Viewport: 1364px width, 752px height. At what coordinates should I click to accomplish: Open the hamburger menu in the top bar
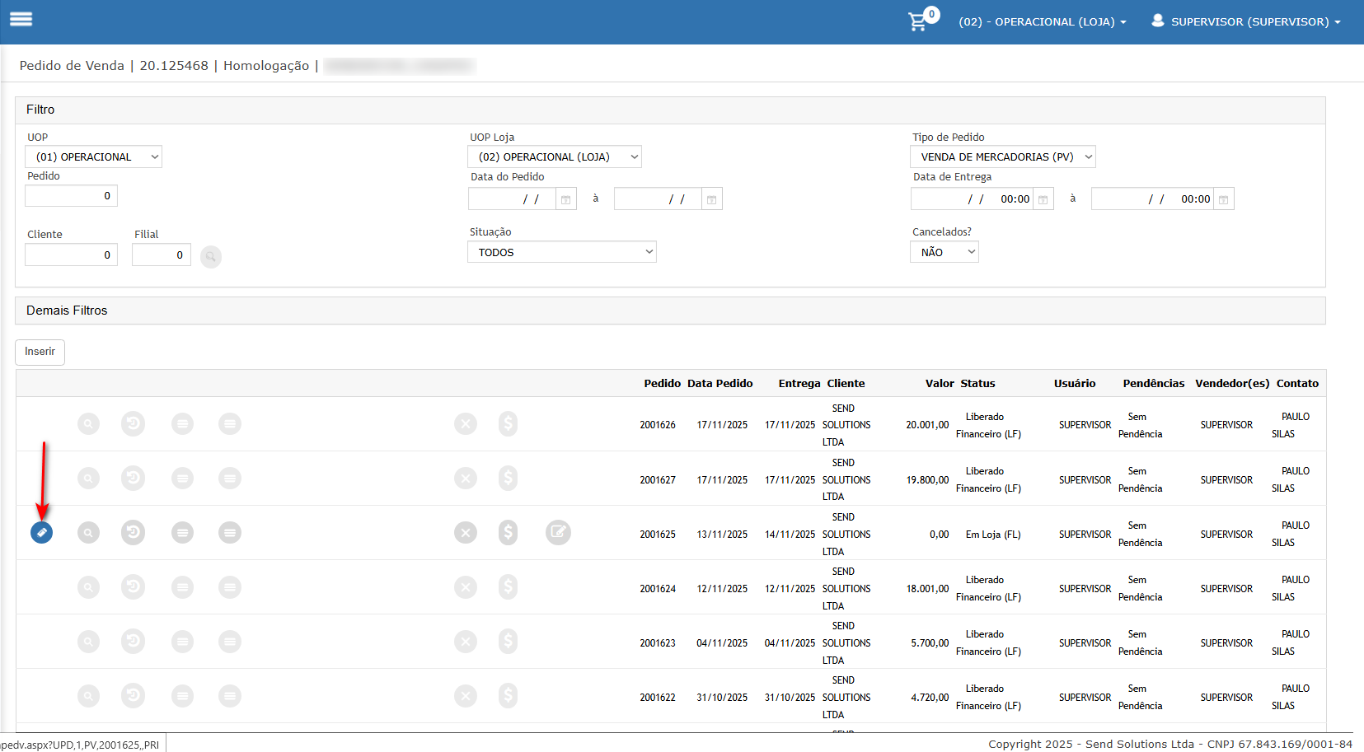(x=21, y=19)
